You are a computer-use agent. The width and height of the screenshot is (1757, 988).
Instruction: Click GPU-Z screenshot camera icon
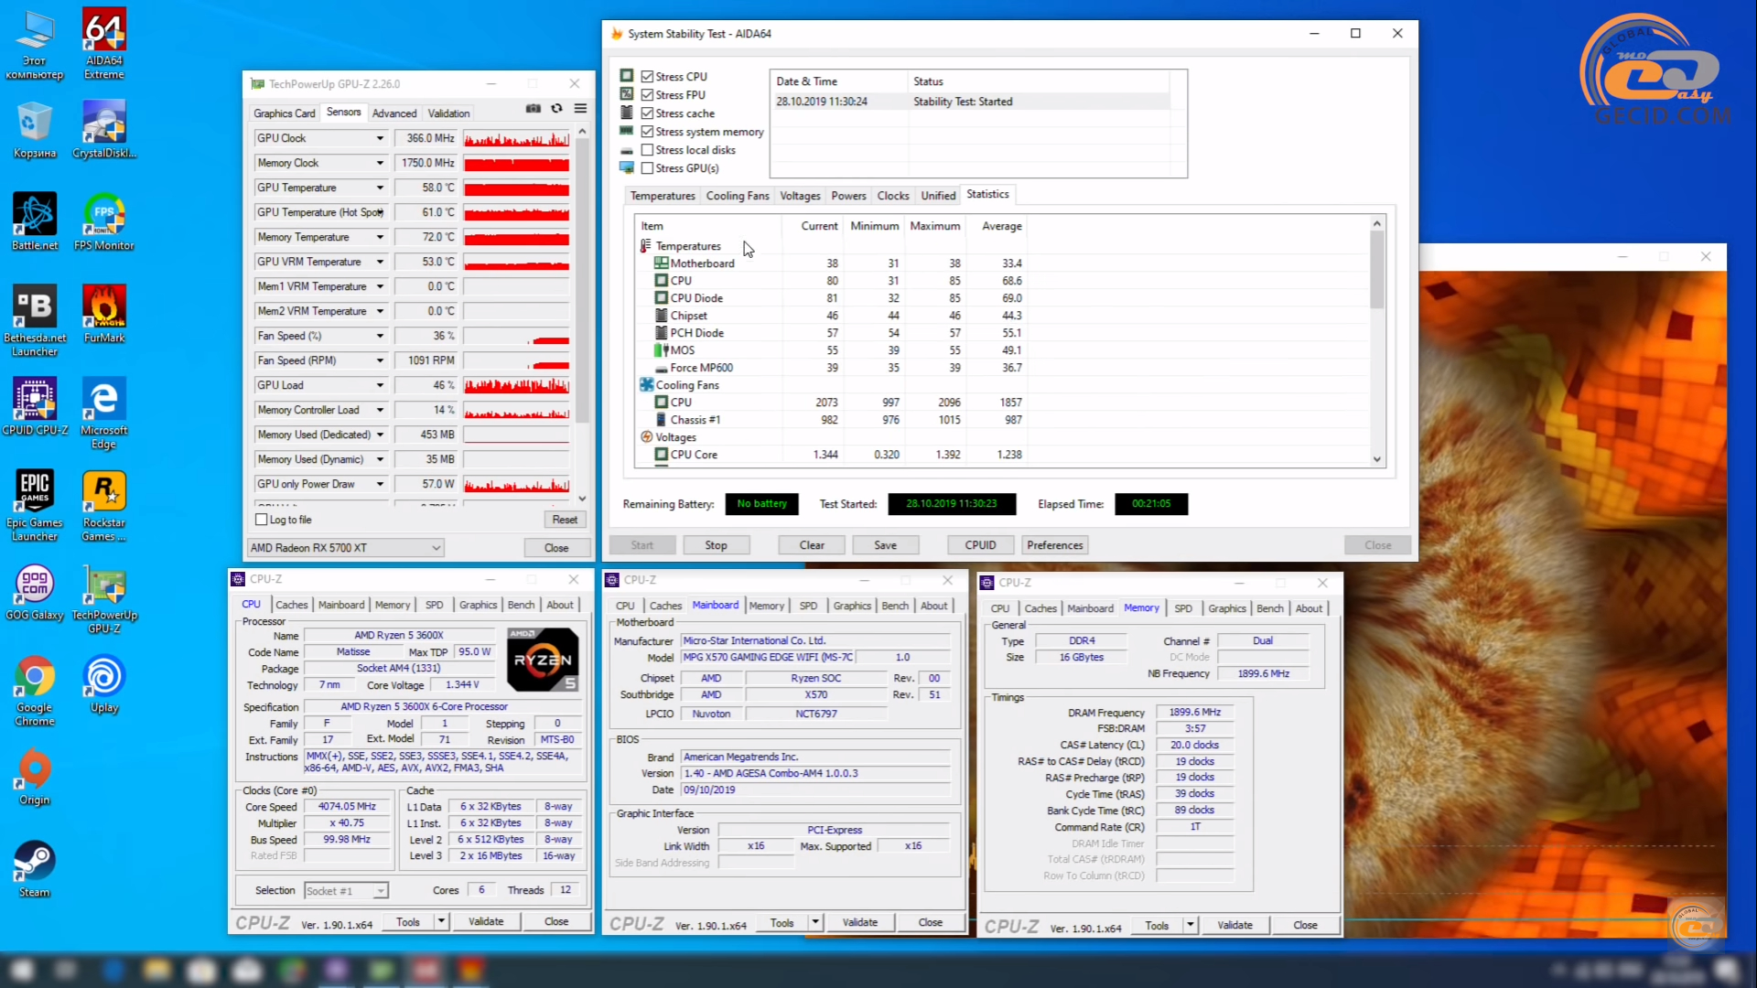click(534, 108)
